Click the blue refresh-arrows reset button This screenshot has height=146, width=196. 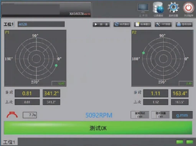122,24
